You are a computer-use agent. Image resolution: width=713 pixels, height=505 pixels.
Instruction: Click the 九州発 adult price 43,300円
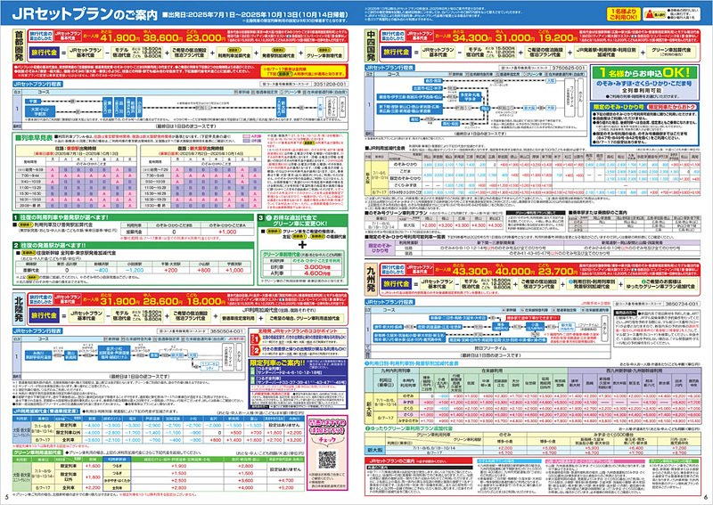pos(472,272)
